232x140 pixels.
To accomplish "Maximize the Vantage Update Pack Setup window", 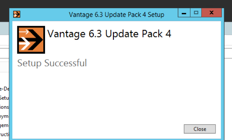I will pos(196,13).
